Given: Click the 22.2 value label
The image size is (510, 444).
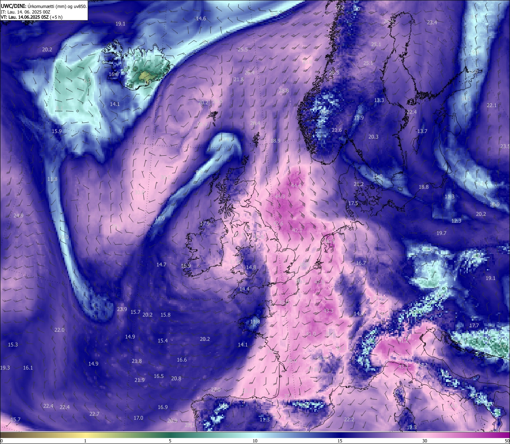Looking at the screenshot, I should (x=349, y=419).
